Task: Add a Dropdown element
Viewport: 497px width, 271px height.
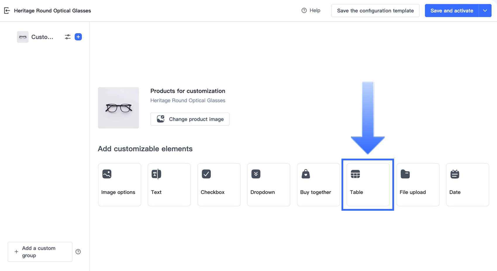Action: (269, 185)
